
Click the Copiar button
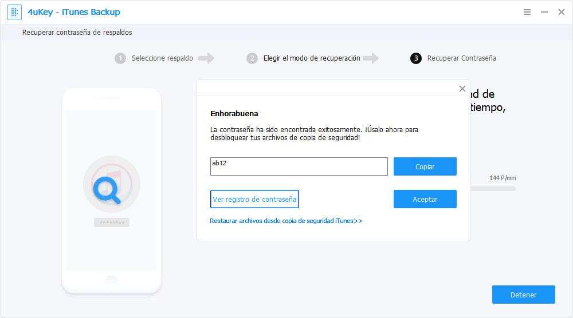(425, 166)
